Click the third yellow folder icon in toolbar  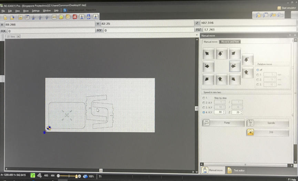pos(21,17)
